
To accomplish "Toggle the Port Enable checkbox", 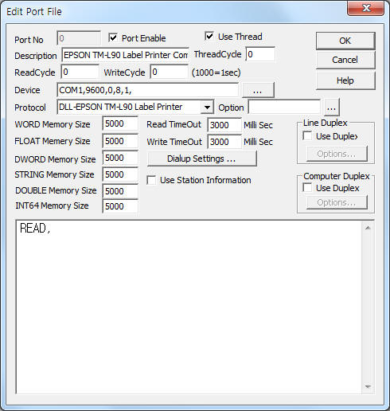I will click(113, 37).
